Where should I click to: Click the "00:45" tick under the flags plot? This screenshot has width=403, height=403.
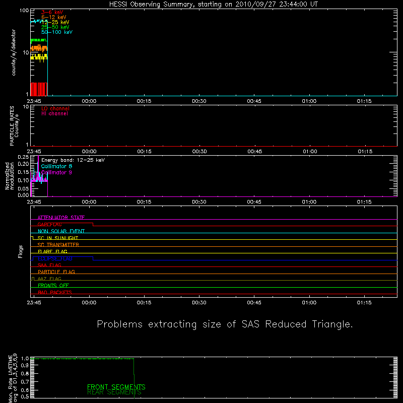tap(254, 303)
